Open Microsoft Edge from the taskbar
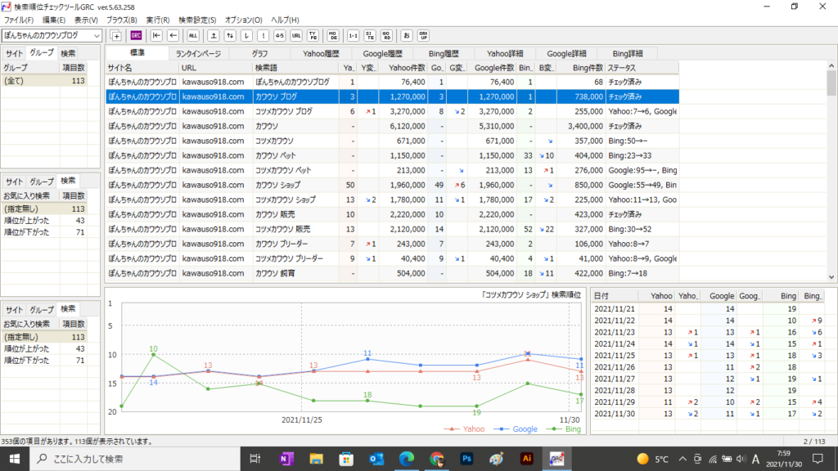Screen dimensions: 838x471 tap(406, 459)
